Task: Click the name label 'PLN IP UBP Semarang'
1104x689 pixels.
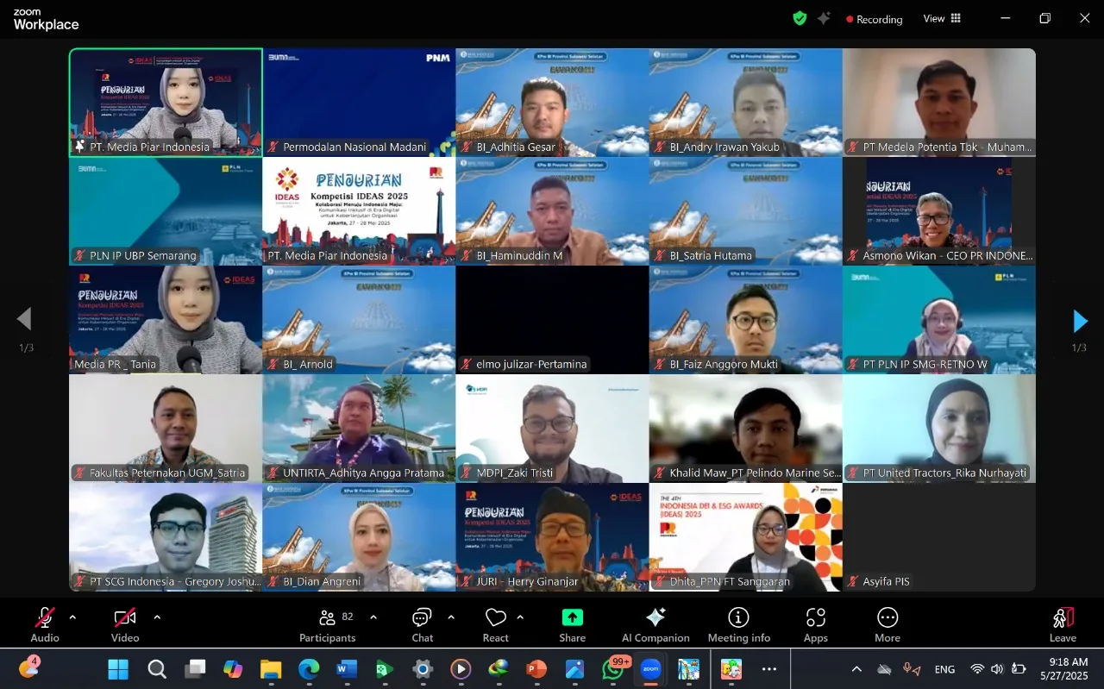Action: [x=143, y=256]
